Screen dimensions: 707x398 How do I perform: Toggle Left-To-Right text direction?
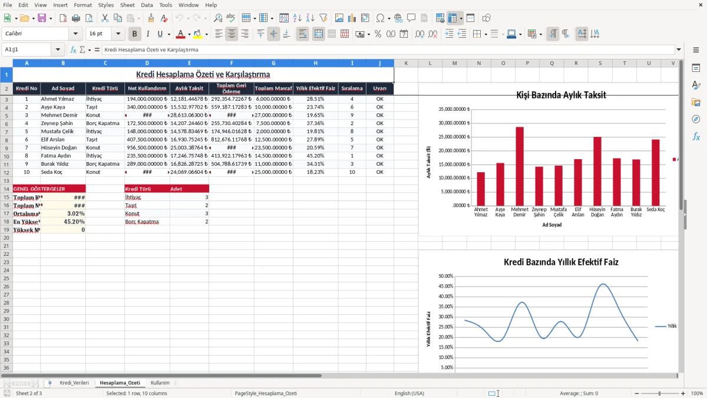coord(553,34)
